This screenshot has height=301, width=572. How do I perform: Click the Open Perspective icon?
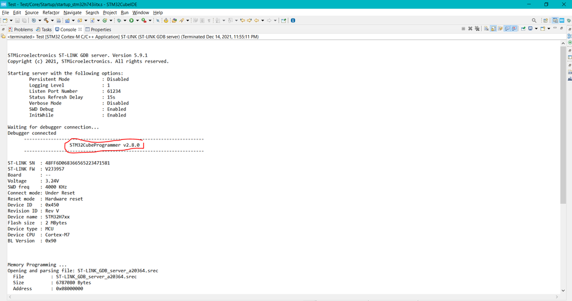point(546,21)
